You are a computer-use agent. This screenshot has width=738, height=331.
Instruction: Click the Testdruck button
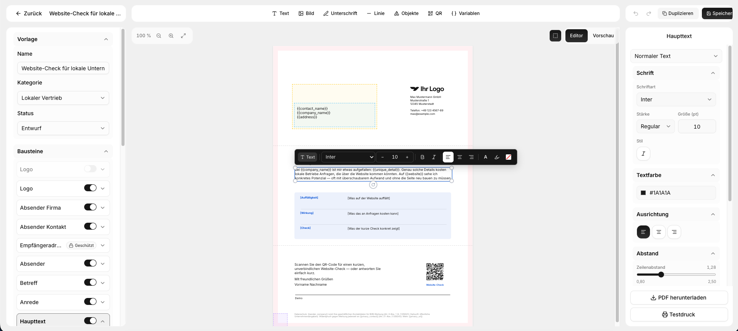point(679,314)
